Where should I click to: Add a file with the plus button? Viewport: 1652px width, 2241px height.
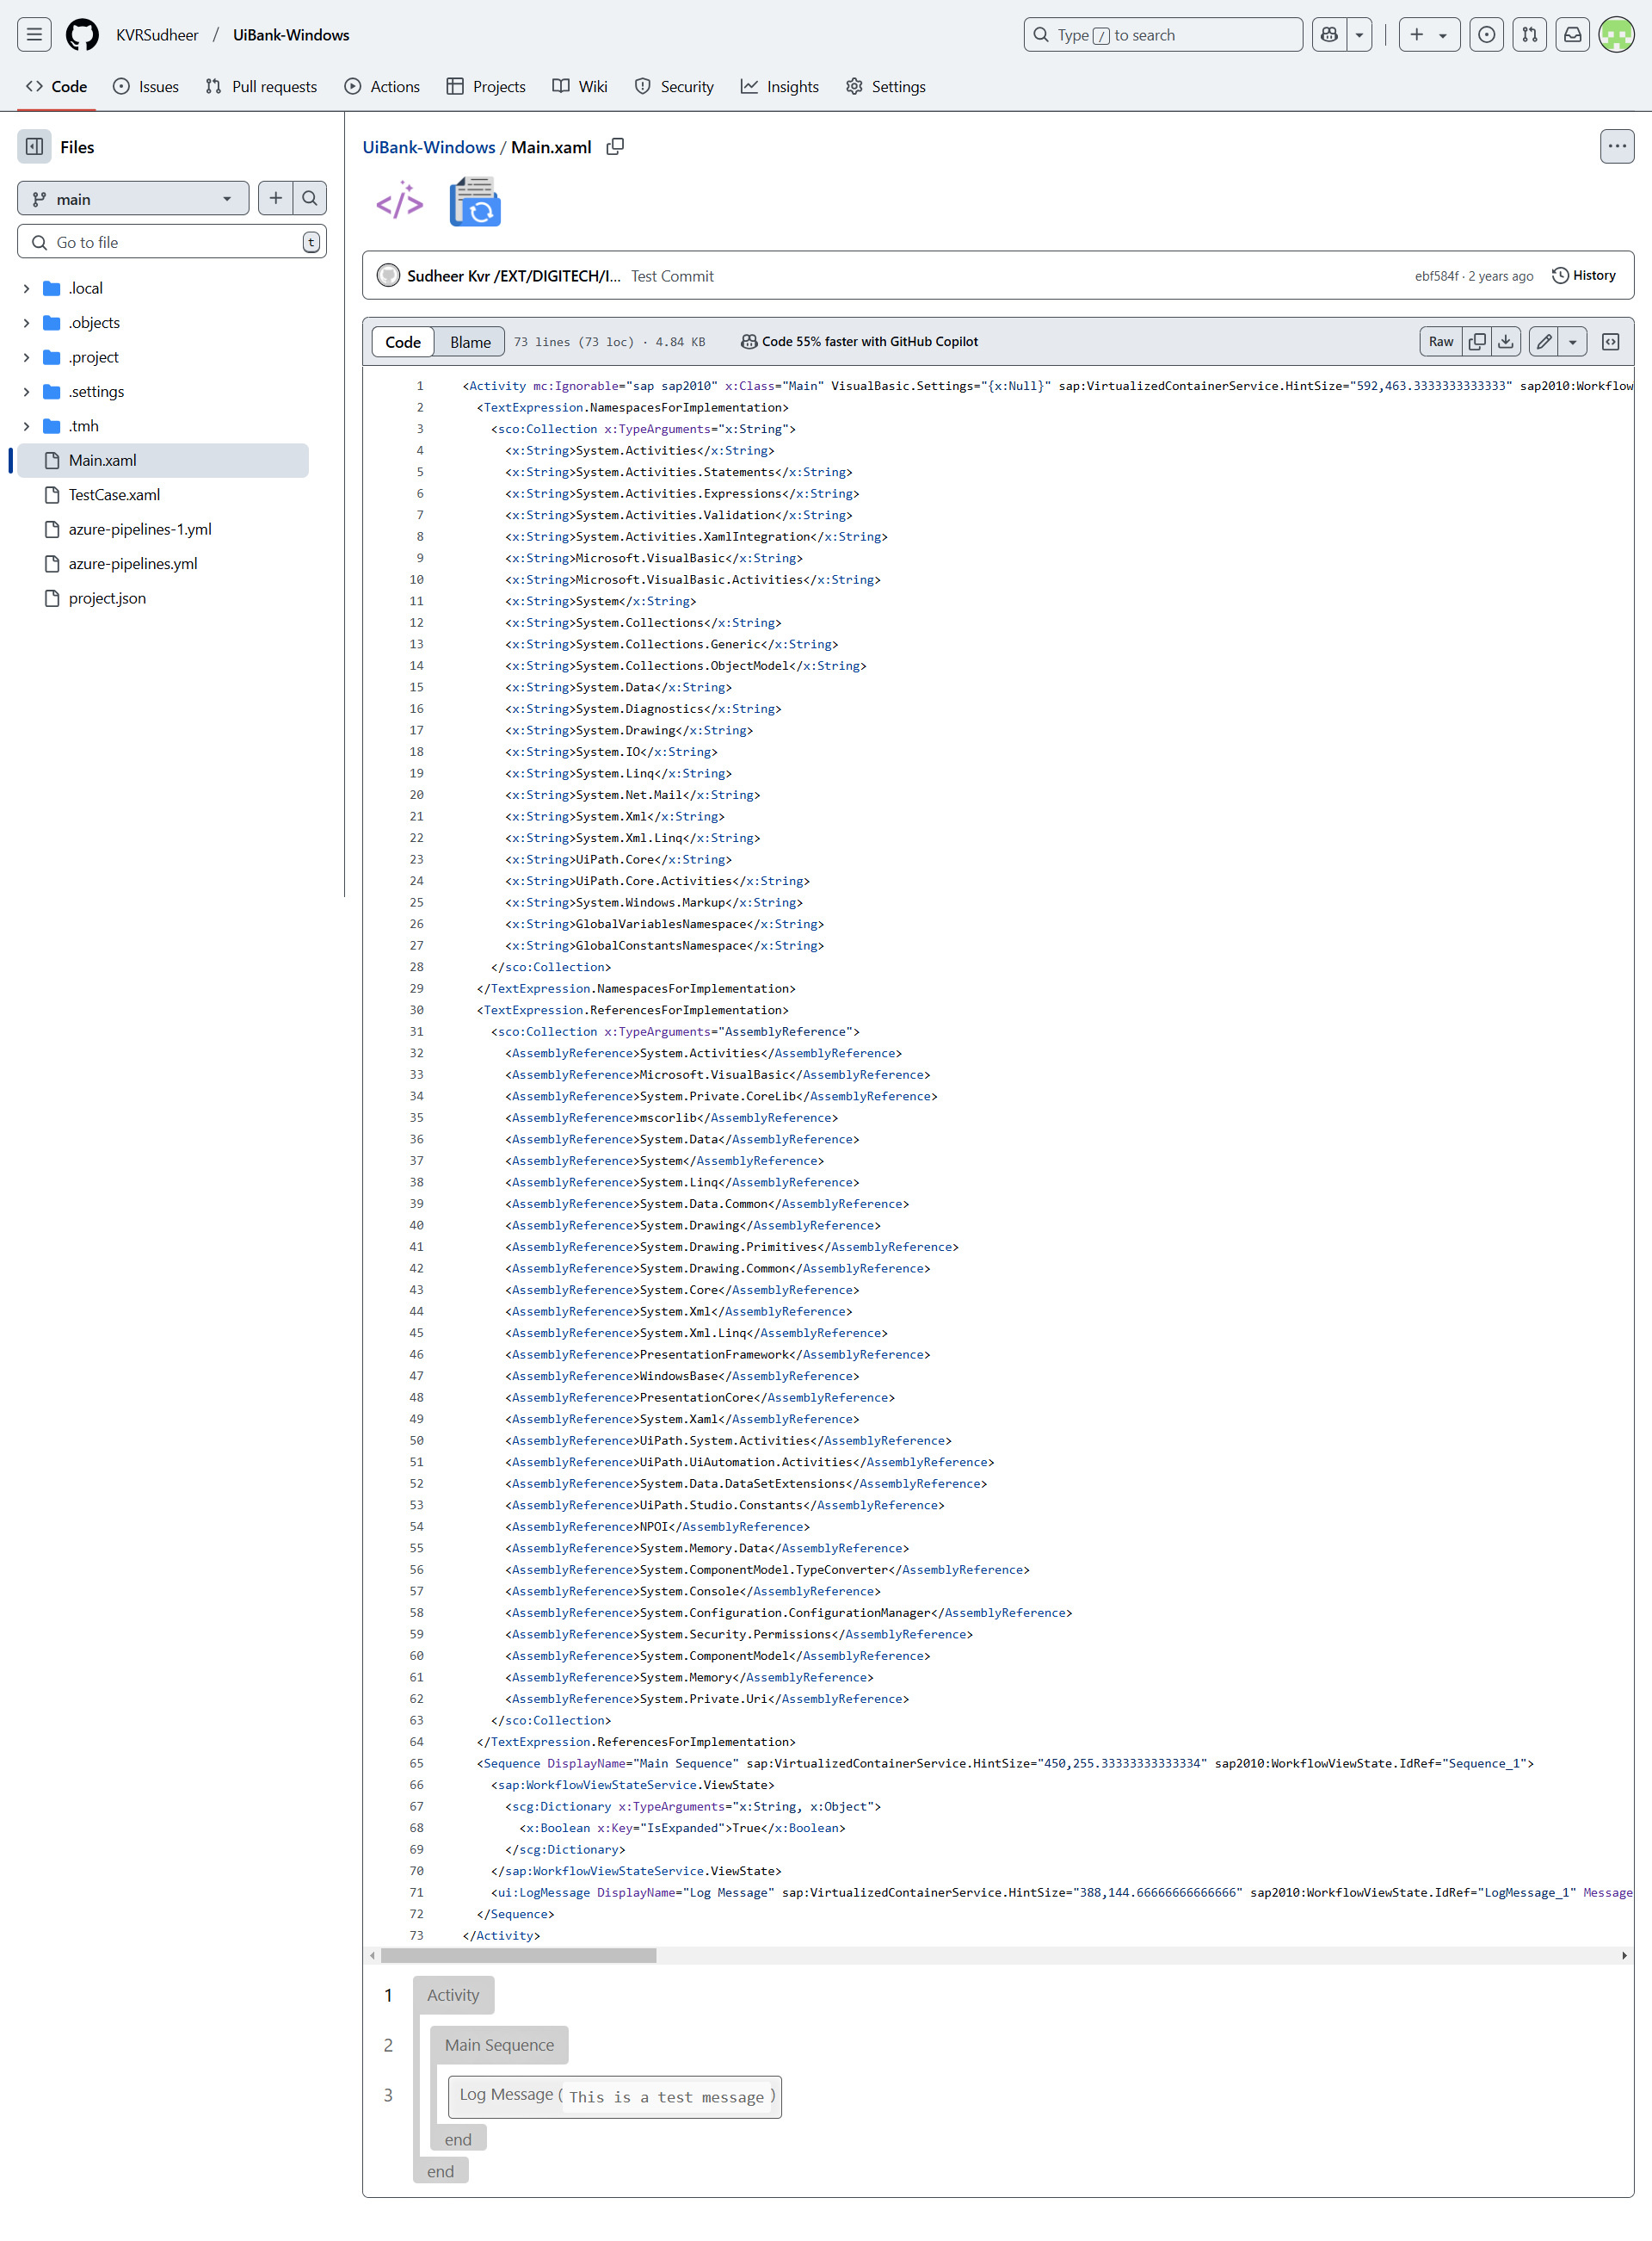coord(276,198)
